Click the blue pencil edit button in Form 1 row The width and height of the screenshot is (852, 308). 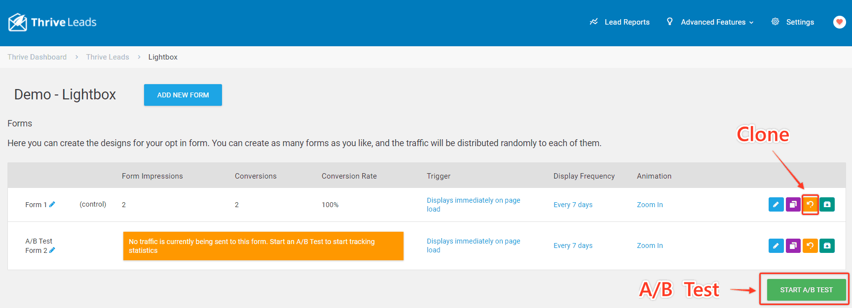click(776, 204)
